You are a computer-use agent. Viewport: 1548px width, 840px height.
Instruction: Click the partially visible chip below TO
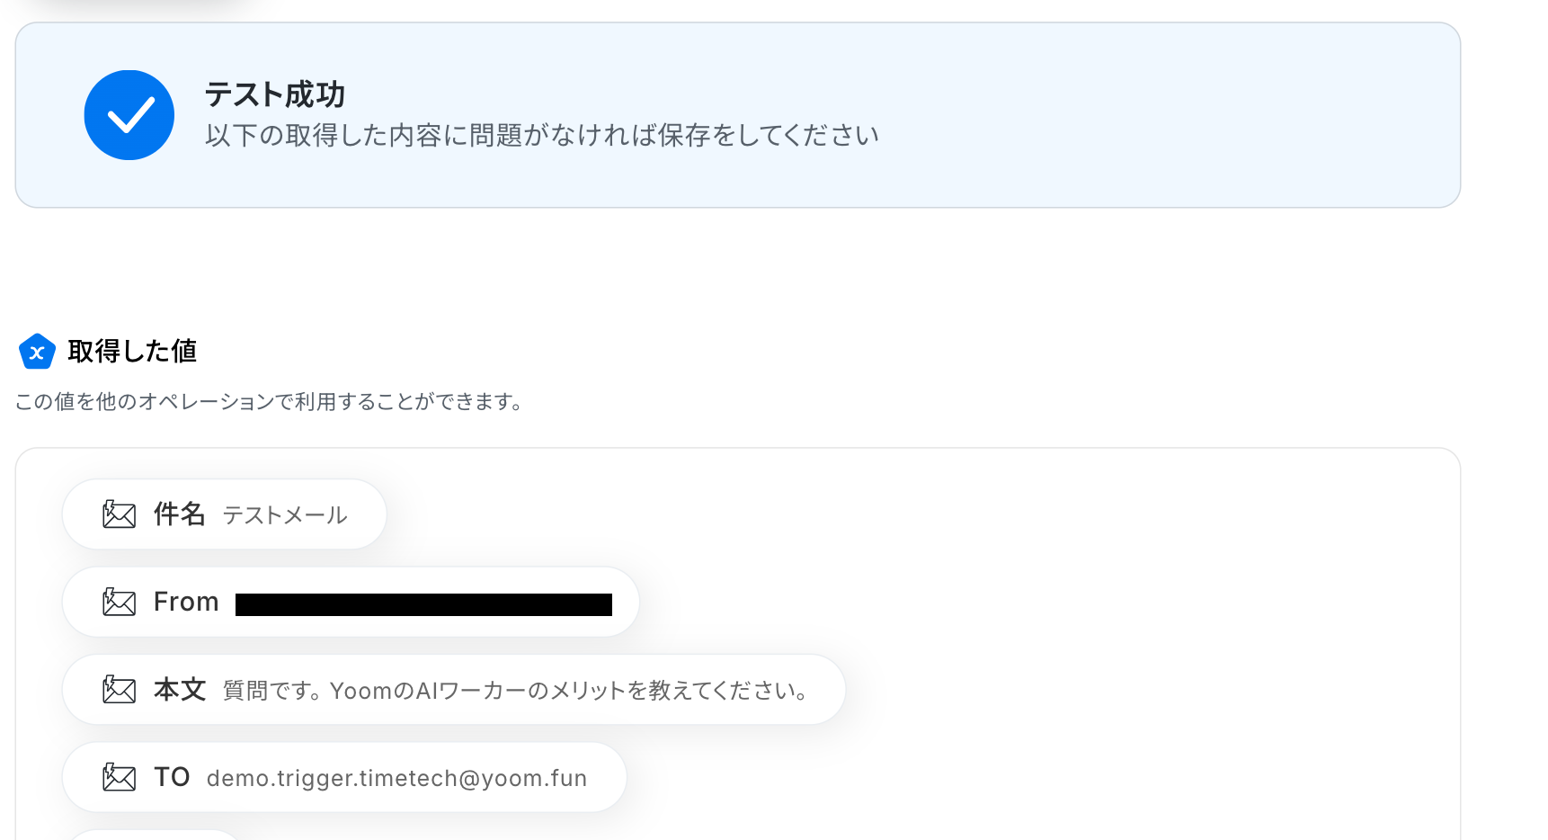pos(153,834)
